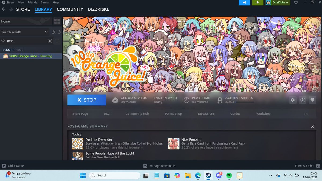
Task: Click the blue announcements megaphone button
Action: pos(244,3)
